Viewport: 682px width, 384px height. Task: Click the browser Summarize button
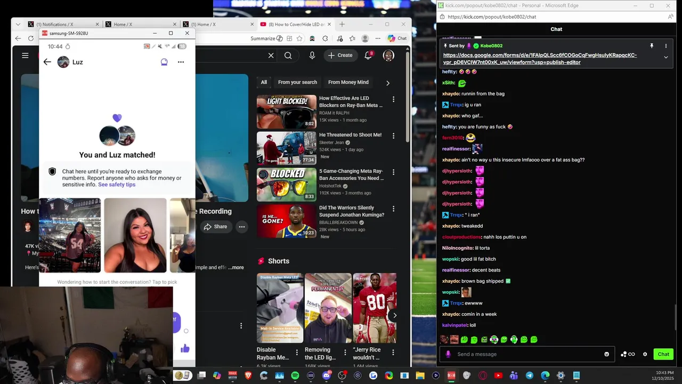click(x=266, y=38)
